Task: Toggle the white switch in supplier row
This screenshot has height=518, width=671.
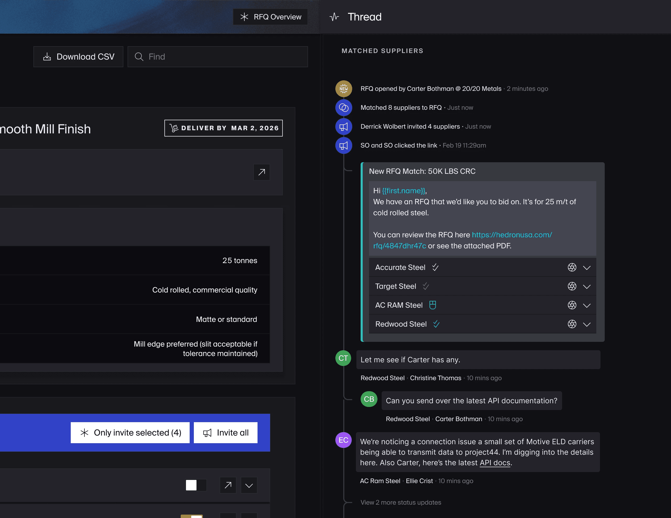Action: pyautogui.click(x=196, y=485)
